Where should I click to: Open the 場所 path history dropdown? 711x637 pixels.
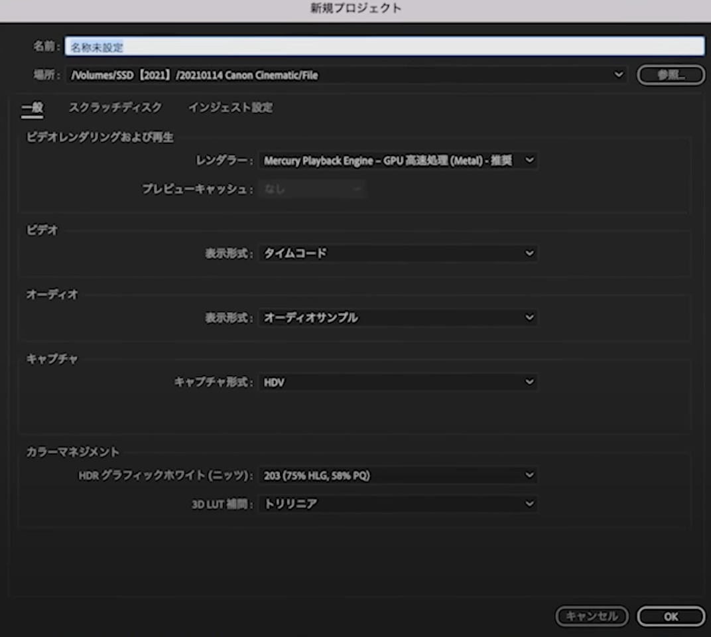617,75
